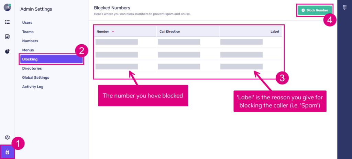This screenshot has width=352, height=159.
Task: Open the activity list icon in sidebar
Action: (7, 22)
